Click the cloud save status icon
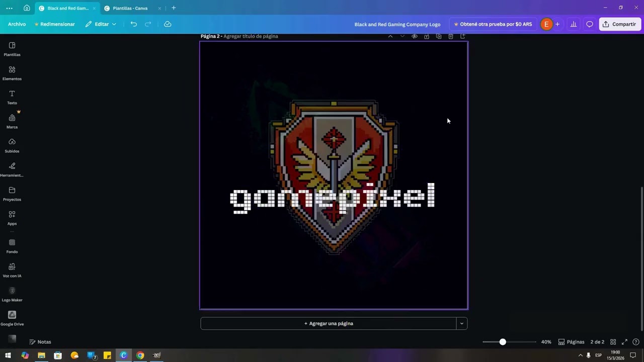 pos(168,24)
